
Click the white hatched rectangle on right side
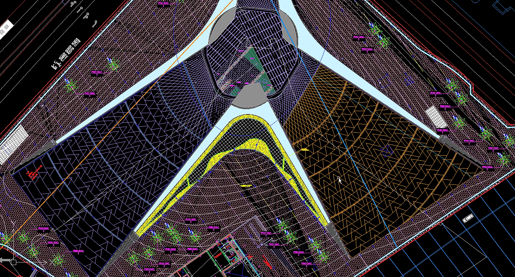point(437,117)
